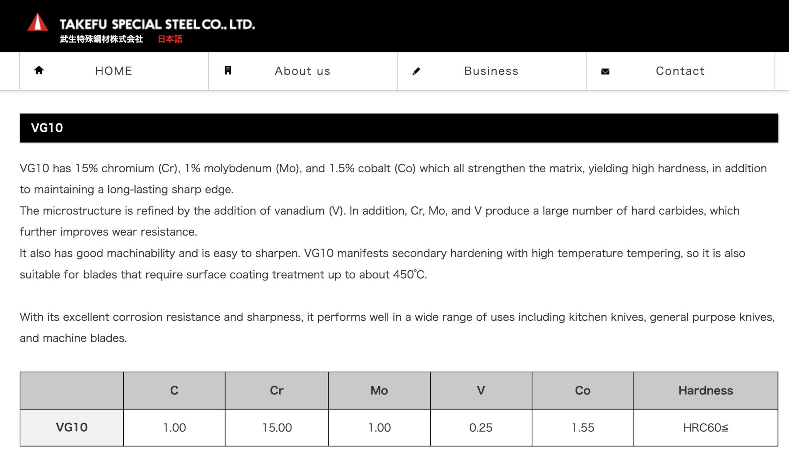
Task: Click the envelope icon next to Contact
Action: (605, 71)
